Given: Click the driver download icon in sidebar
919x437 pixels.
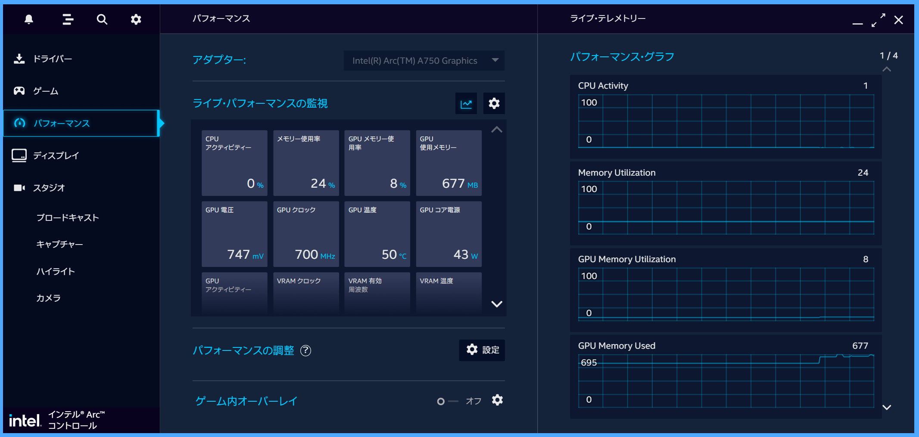Looking at the screenshot, I should tap(19, 59).
